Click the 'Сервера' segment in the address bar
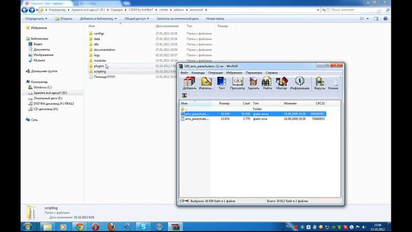This screenshot has height=232, width=412. [117, 10]
